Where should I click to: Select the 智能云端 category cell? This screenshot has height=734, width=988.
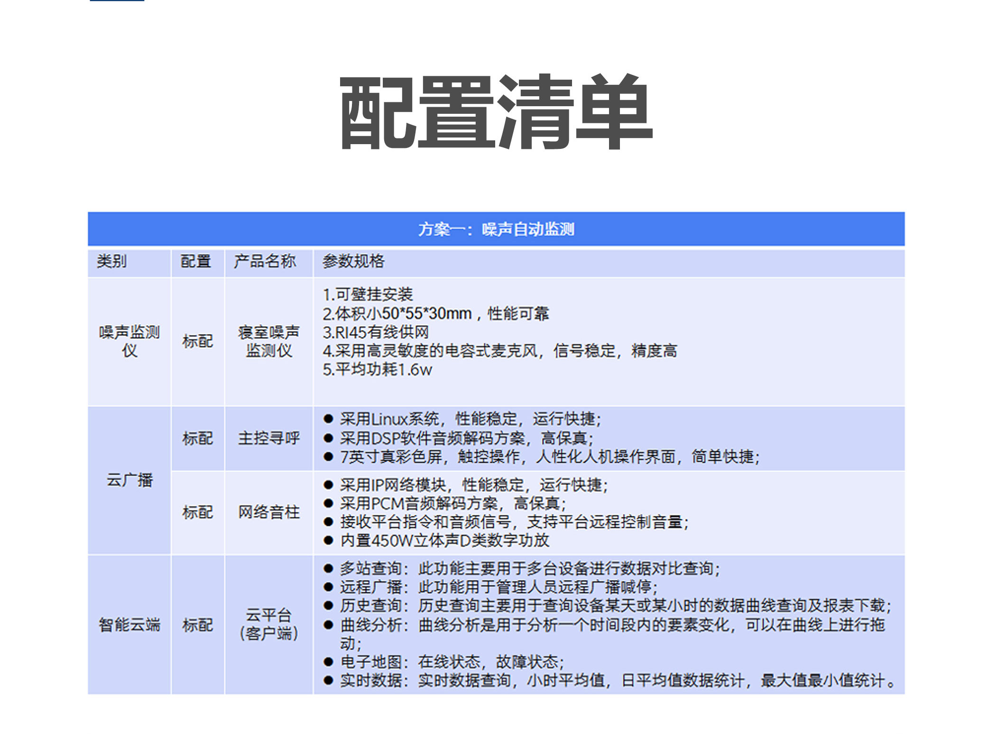tap(129, 624)
